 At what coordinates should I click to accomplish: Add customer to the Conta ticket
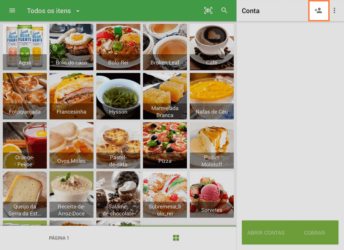[319, 10]
